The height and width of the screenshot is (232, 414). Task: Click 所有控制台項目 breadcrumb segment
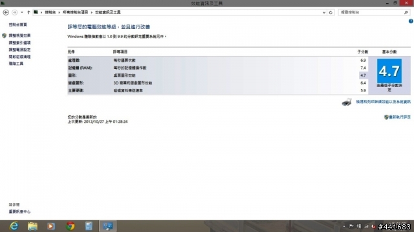75,12
